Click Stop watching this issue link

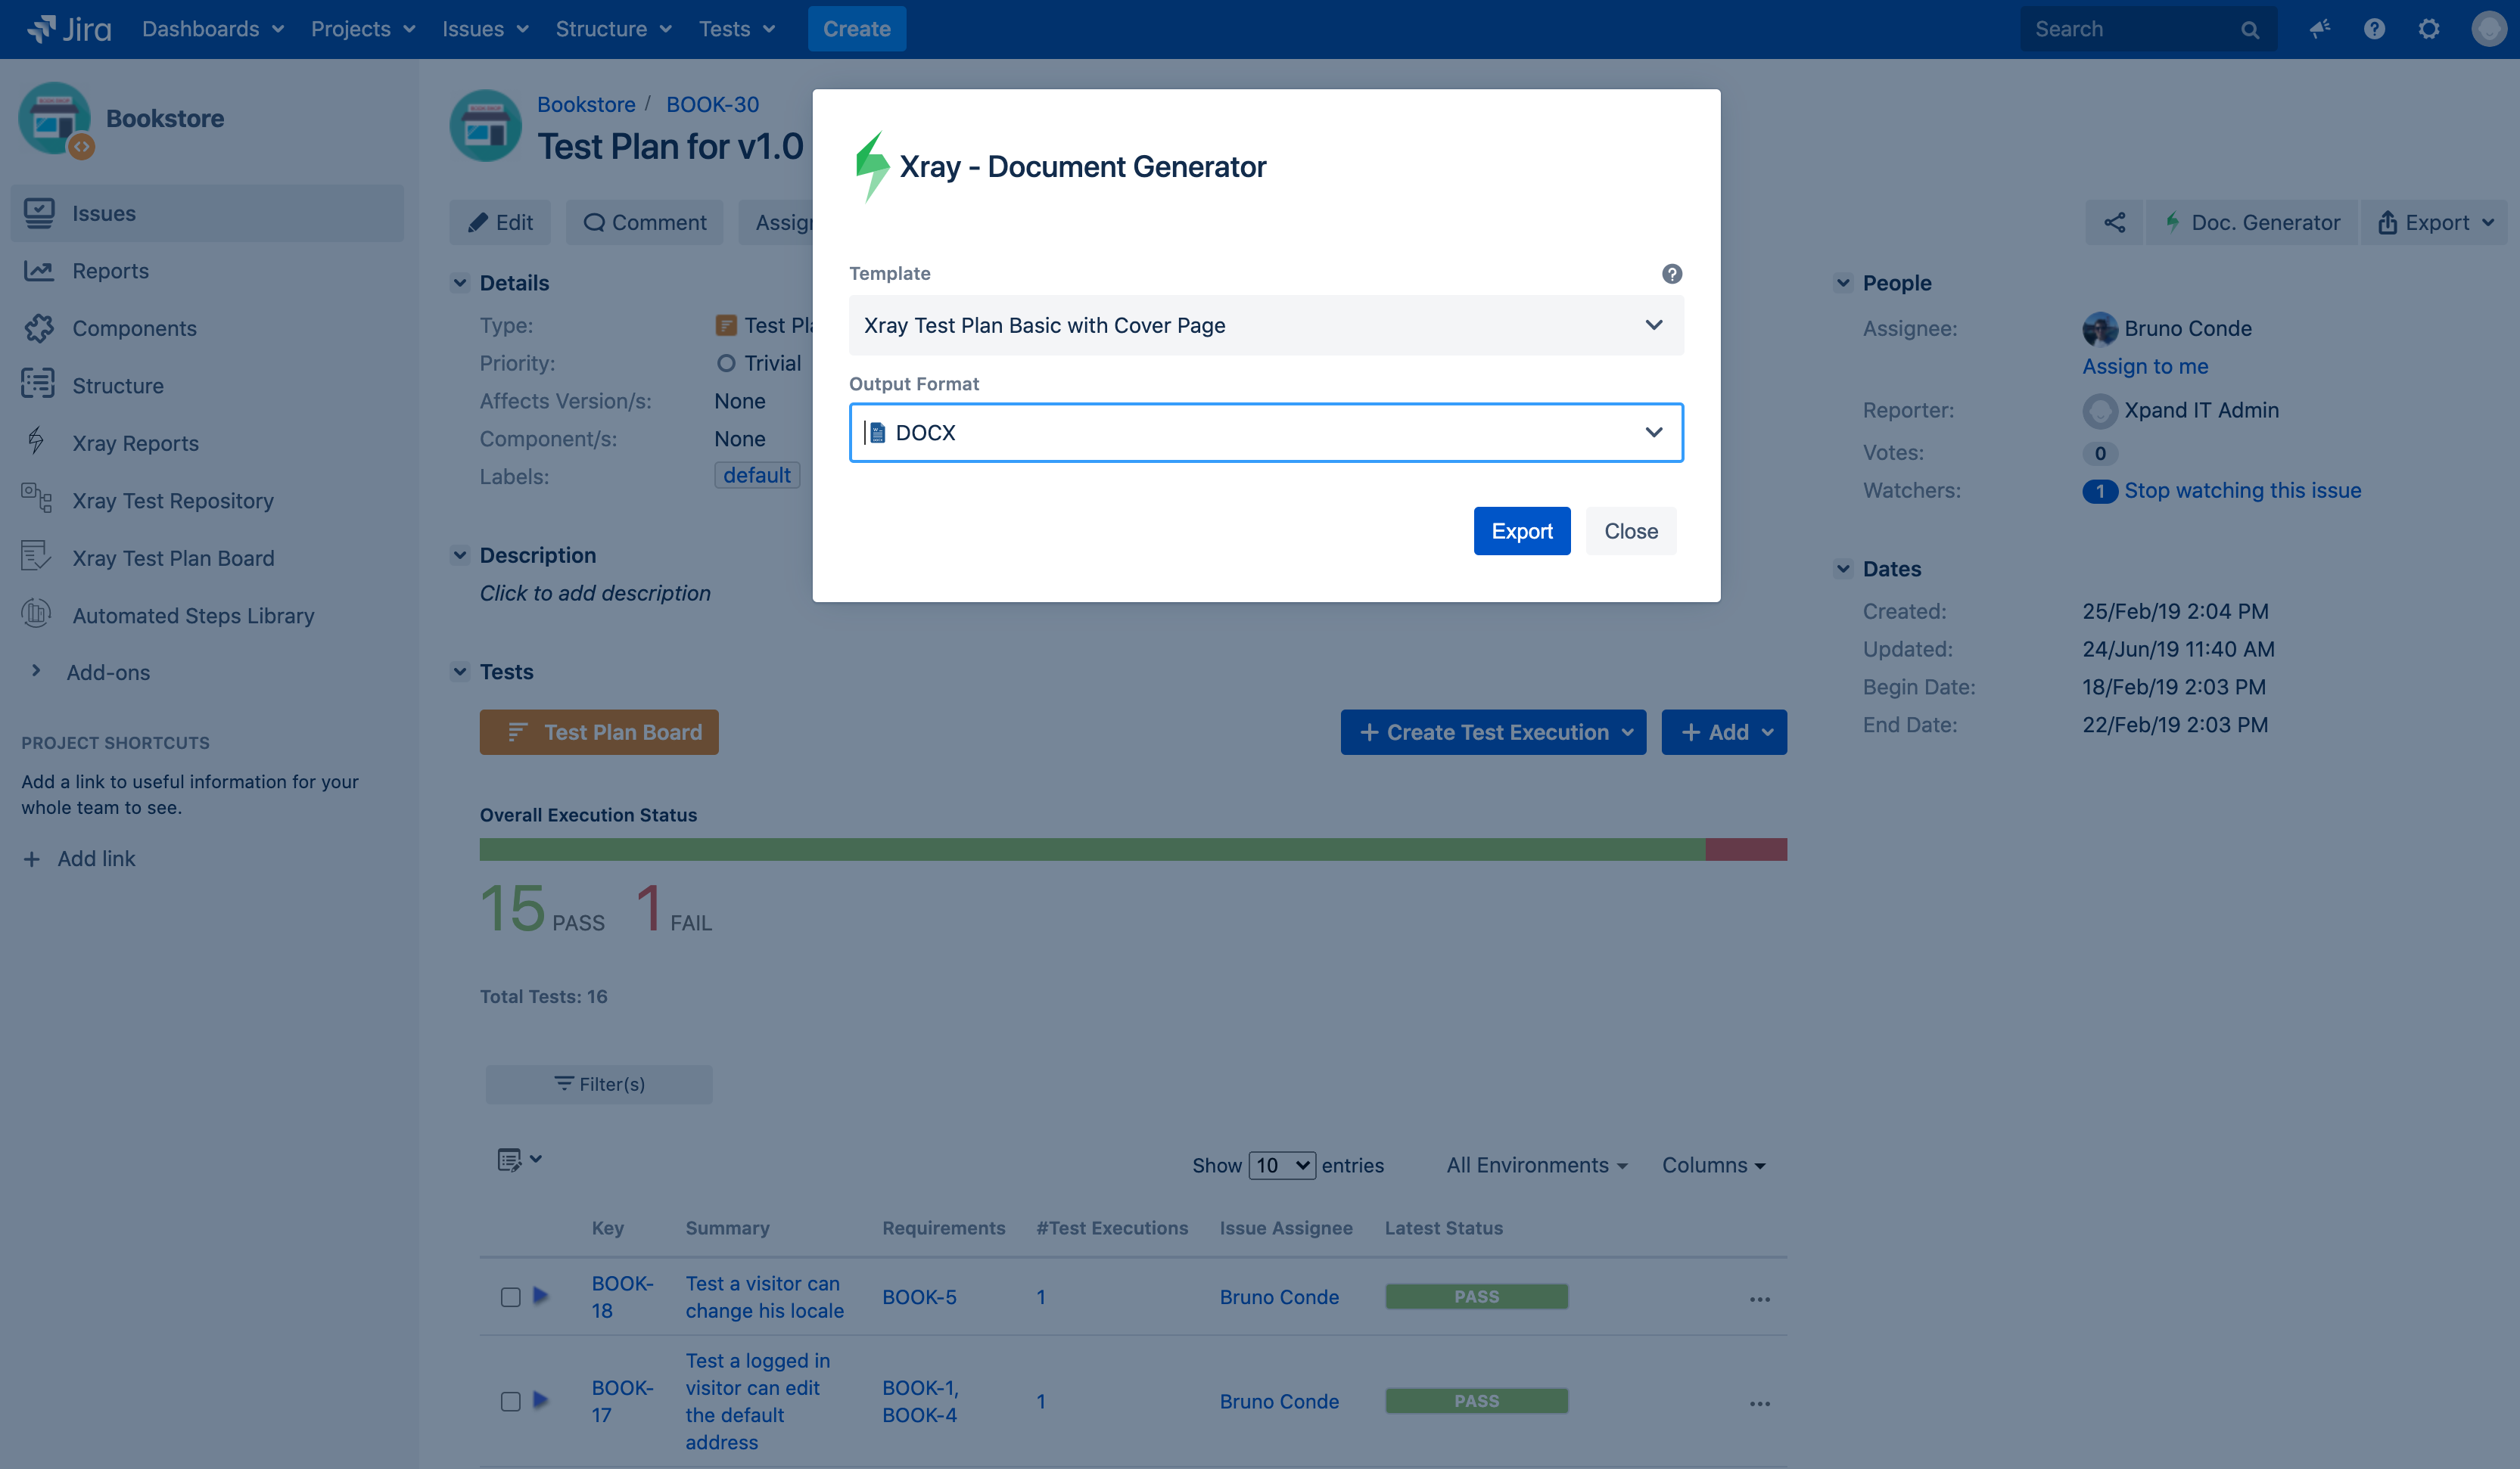[x=2242, y=489]
